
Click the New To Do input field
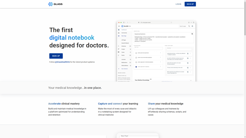click(148, 48)
